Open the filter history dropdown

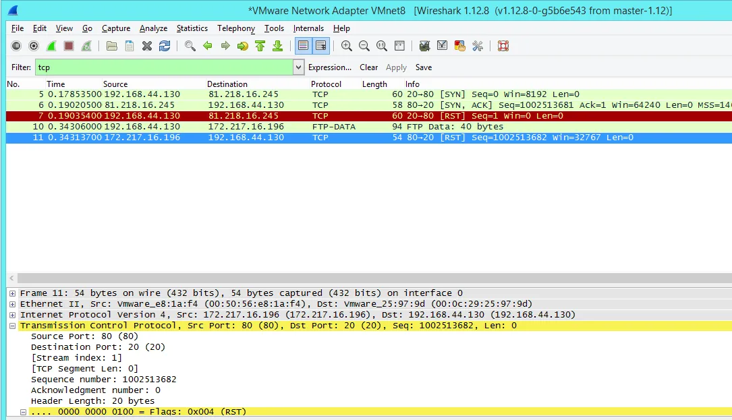click(298, 67)
